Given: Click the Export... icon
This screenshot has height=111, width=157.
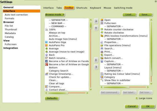Looking at the screenshot, I should (102, 55).
